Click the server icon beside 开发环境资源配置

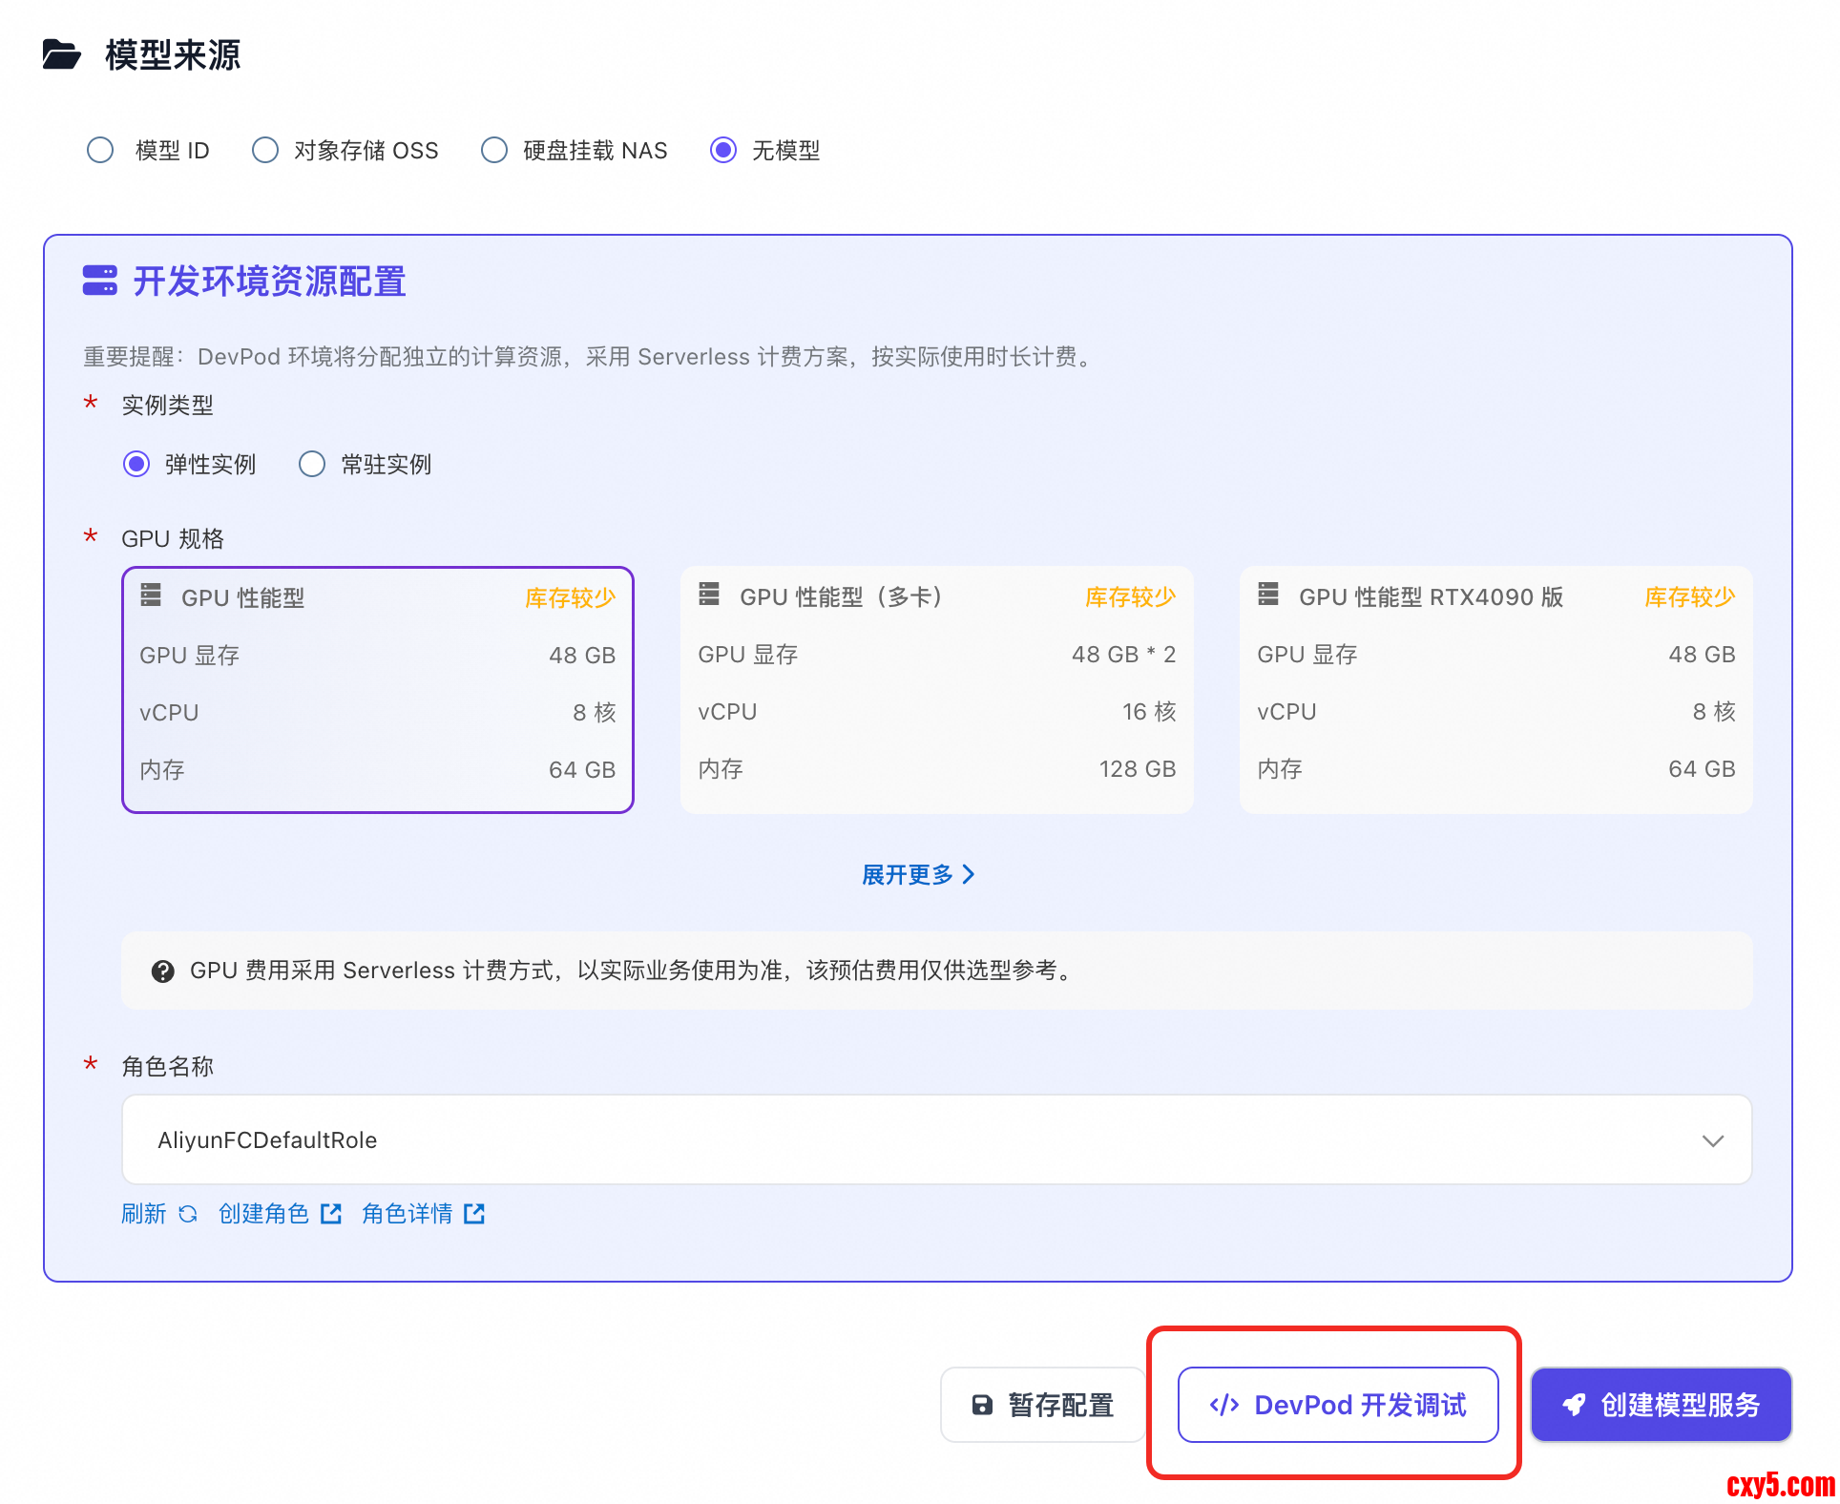tap(99, 281)
